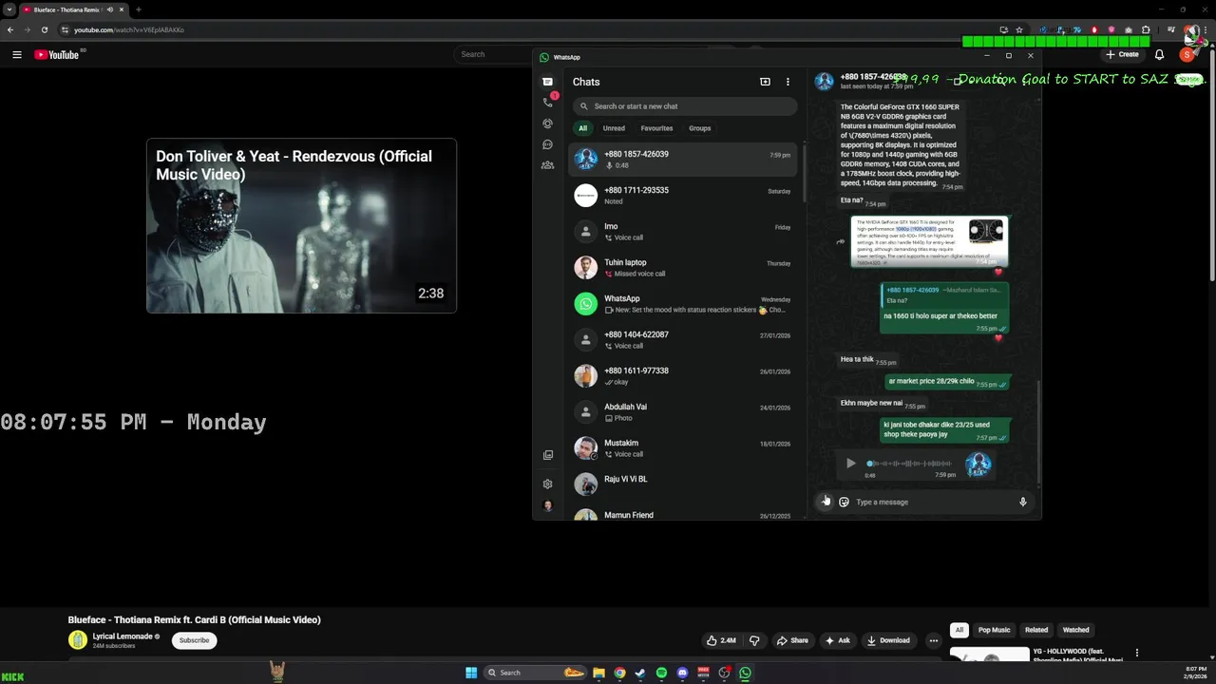Open chat with +880 1711-293535
Screen dimensions: 1216x684
click(683, 196)
